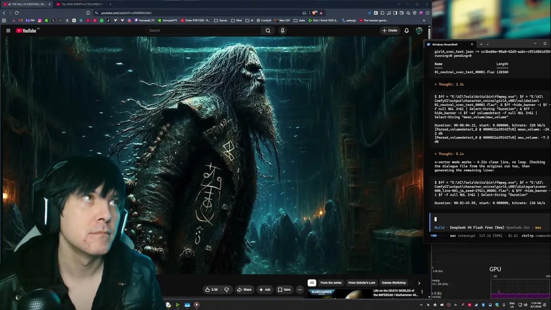Open the Brave Shields icon in address bar
This screenshot has width=551, height=310.
pos(315,13)
